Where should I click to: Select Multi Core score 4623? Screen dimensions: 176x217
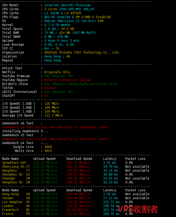coord(48,151)
